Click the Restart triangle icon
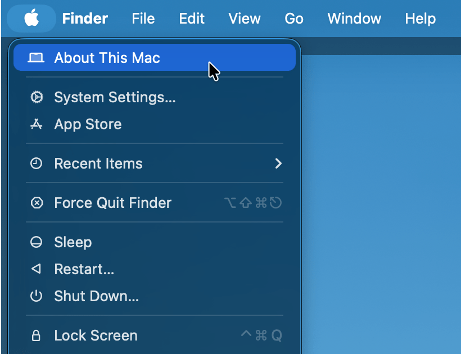The image size is (461, 354). [36, 269]
